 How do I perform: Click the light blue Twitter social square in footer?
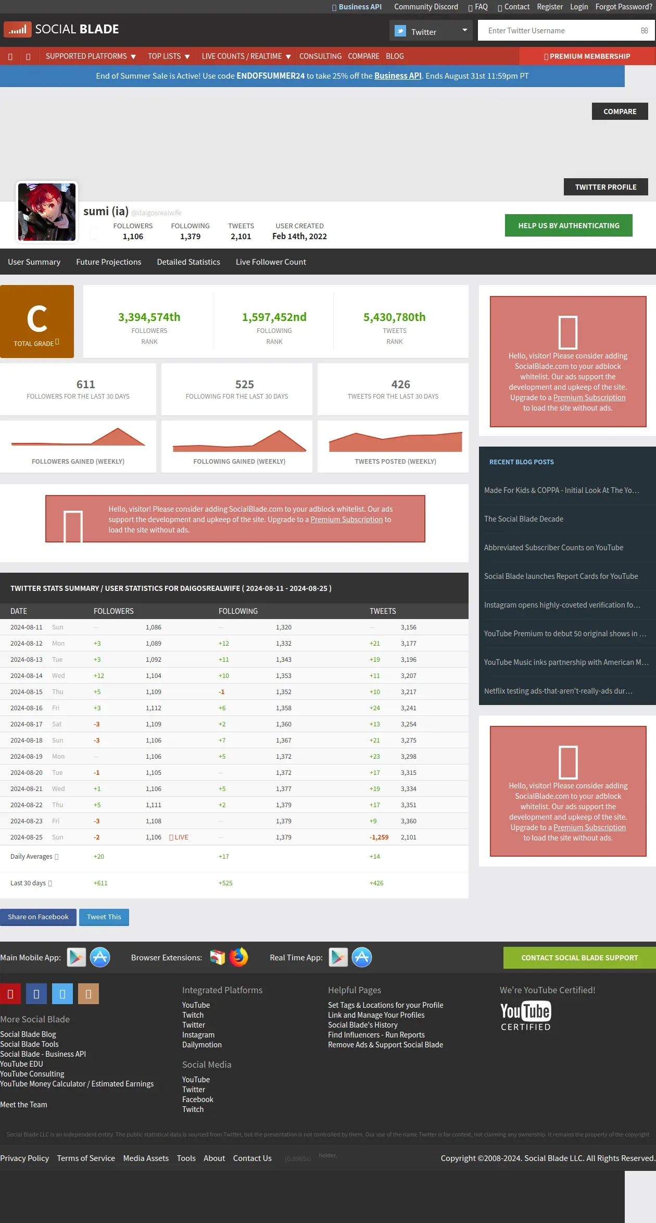62,994
